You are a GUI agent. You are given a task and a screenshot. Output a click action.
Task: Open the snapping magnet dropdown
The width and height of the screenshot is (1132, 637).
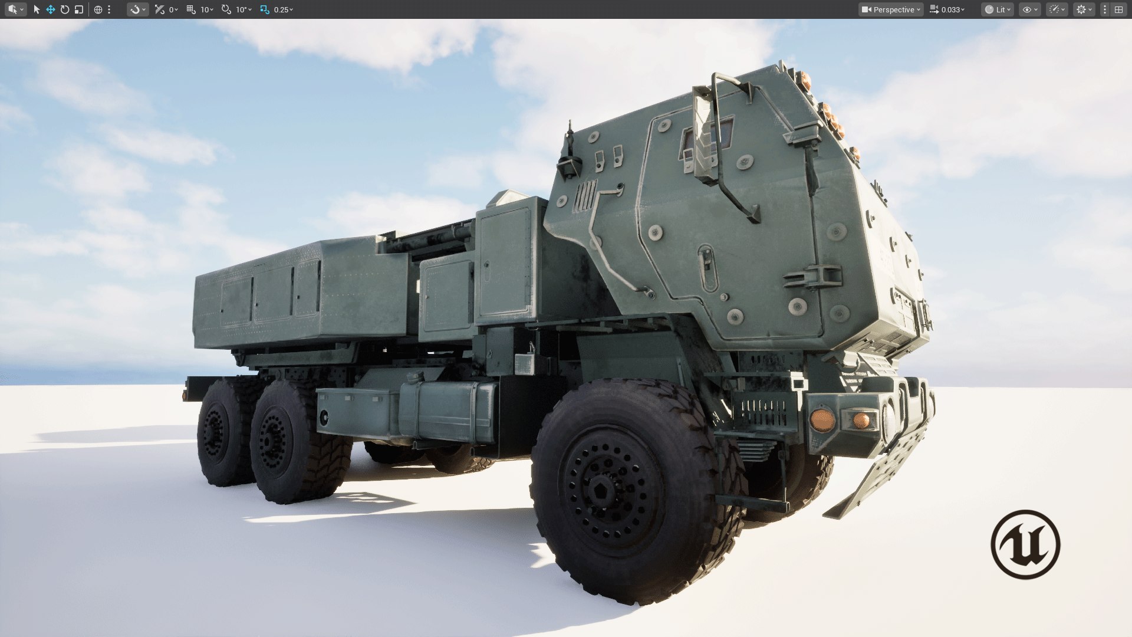click(137, 9)
